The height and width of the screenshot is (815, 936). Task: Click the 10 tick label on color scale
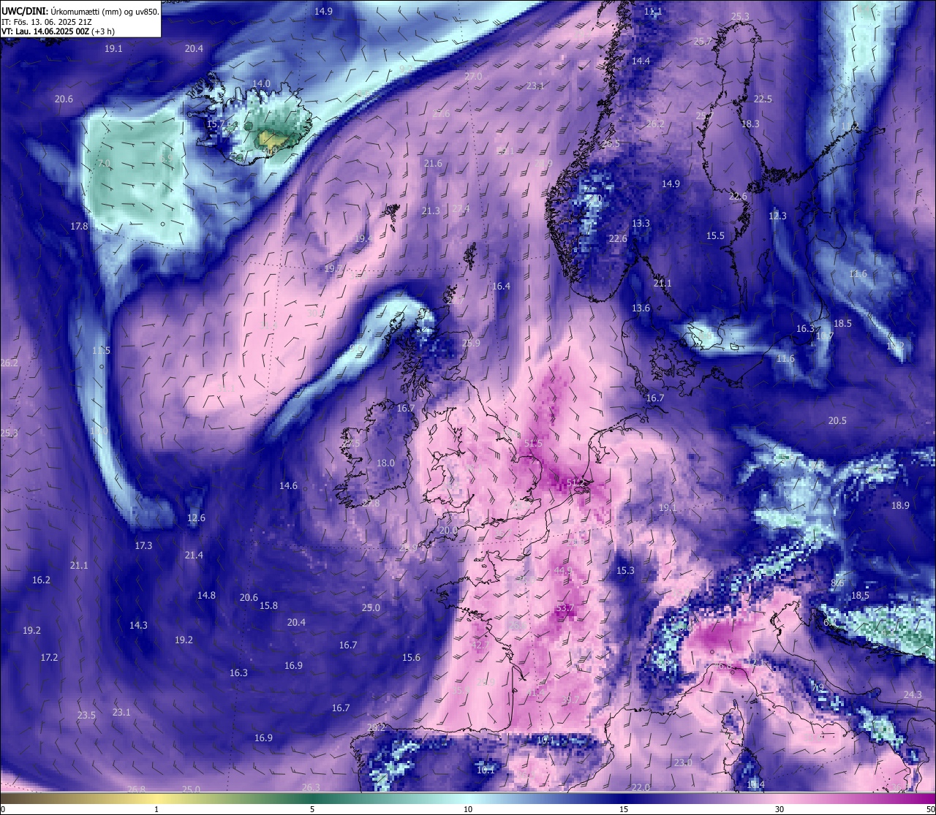click(x=468, y=809)
